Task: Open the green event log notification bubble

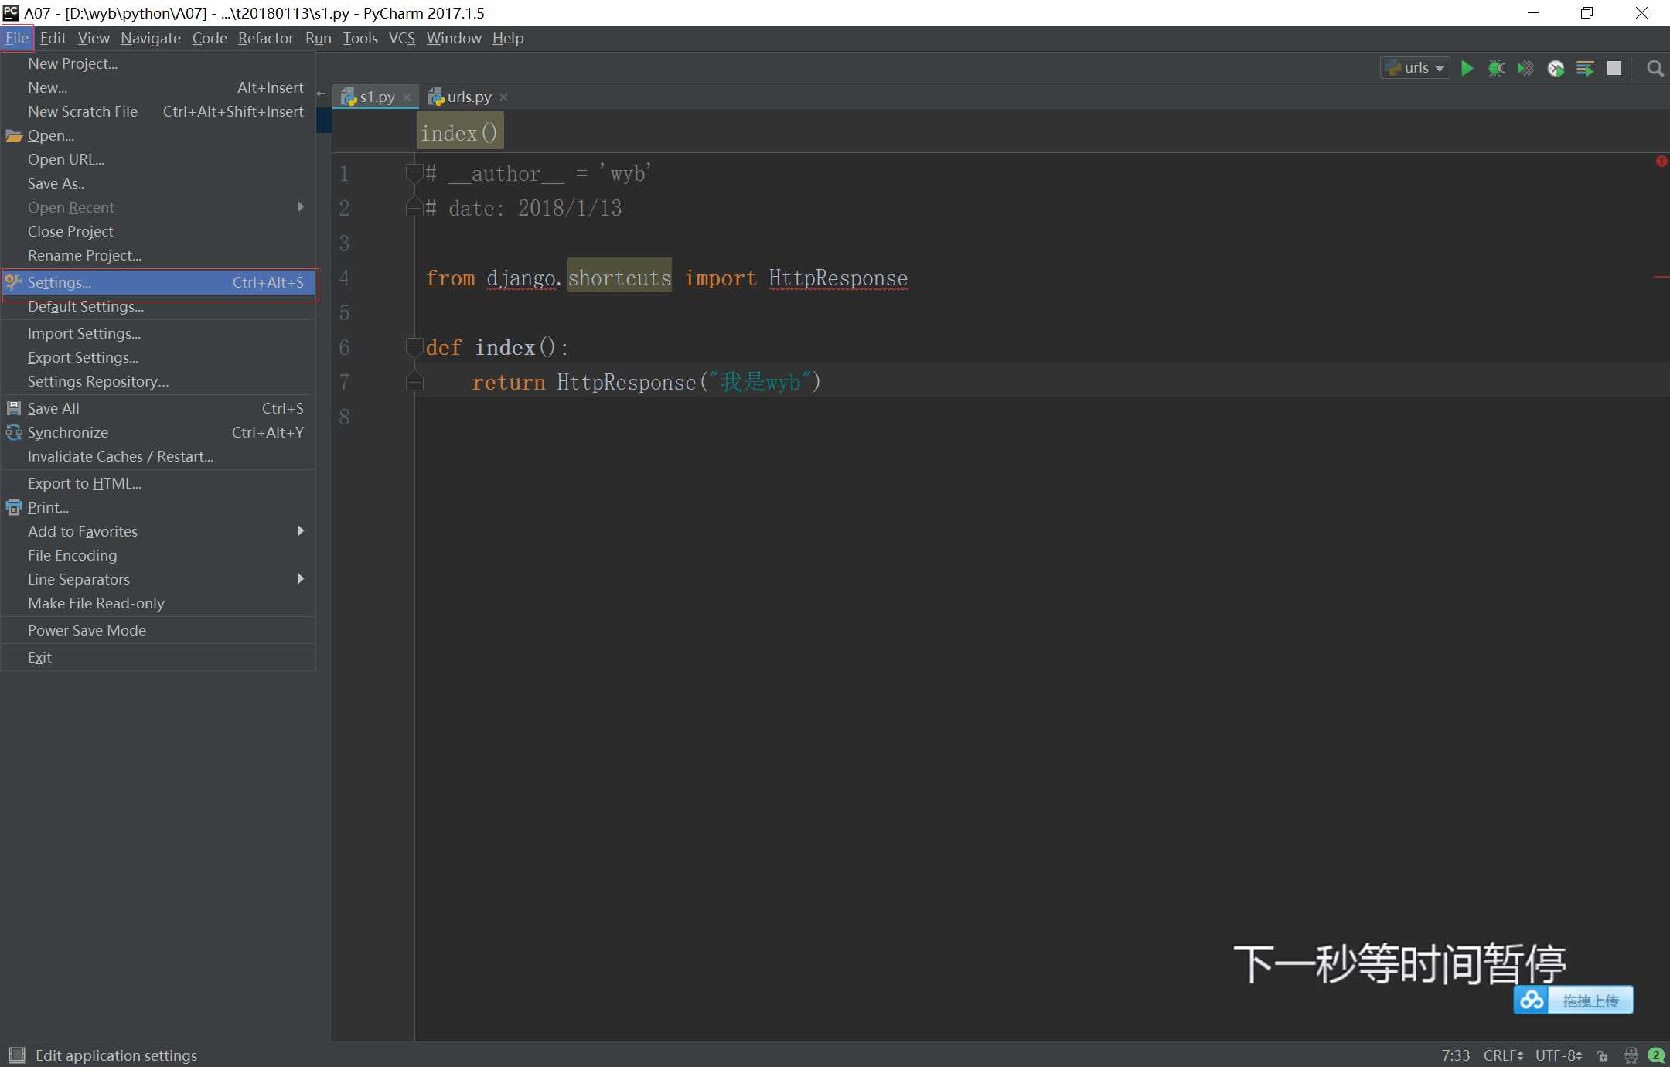Action: click(x=1656, y=1055)
